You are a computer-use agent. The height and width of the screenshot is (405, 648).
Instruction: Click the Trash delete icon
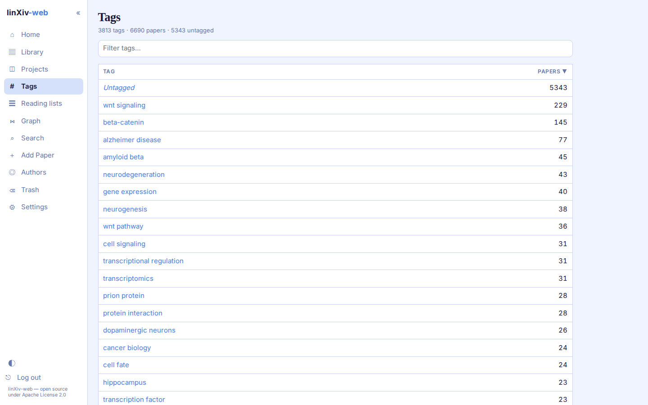tap(12, 190)
